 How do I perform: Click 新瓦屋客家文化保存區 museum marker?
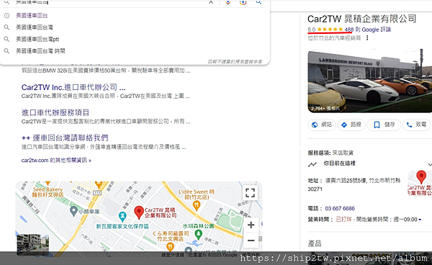(122, 217)
